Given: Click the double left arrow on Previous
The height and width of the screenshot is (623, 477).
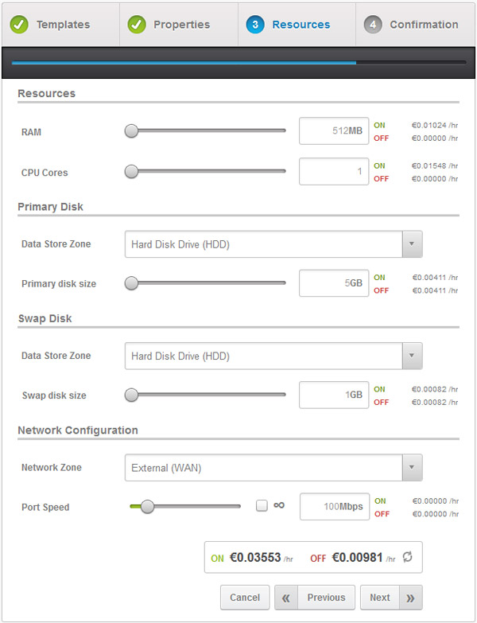Looking at the screenshot, I should pos(285,598).
